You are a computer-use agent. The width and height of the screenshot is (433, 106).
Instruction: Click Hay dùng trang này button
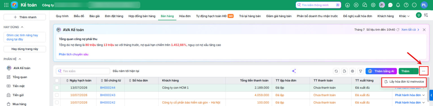click(x=25, y=49)
